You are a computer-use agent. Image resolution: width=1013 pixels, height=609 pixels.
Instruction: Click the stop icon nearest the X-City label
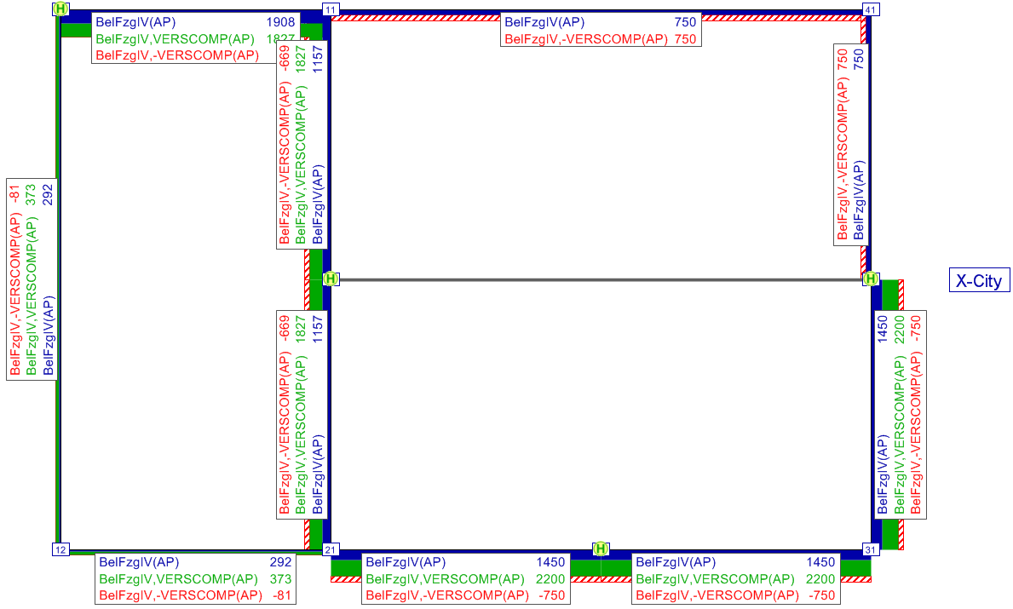[x=871, y=279]
